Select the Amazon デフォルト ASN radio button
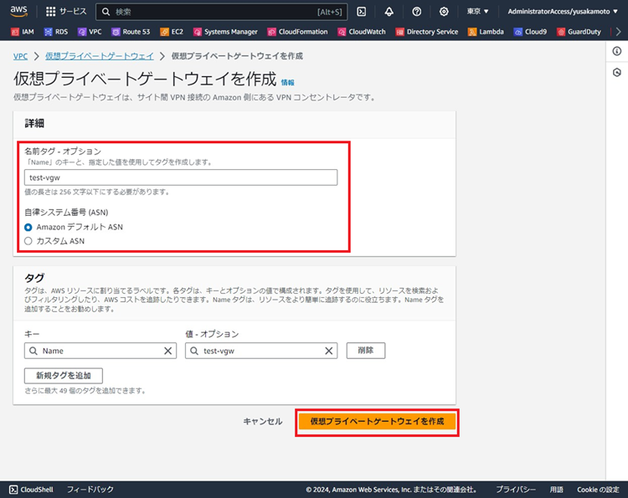Viewport: 628px width, 498px height. (29, 227)
